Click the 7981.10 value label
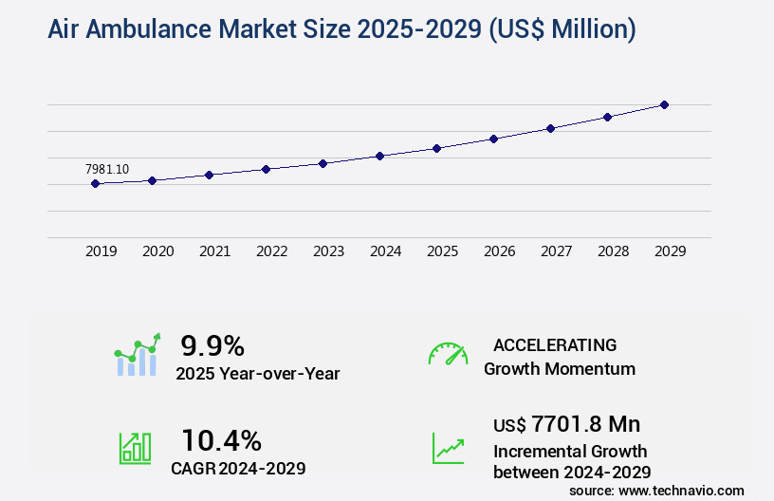 [107, 169]
